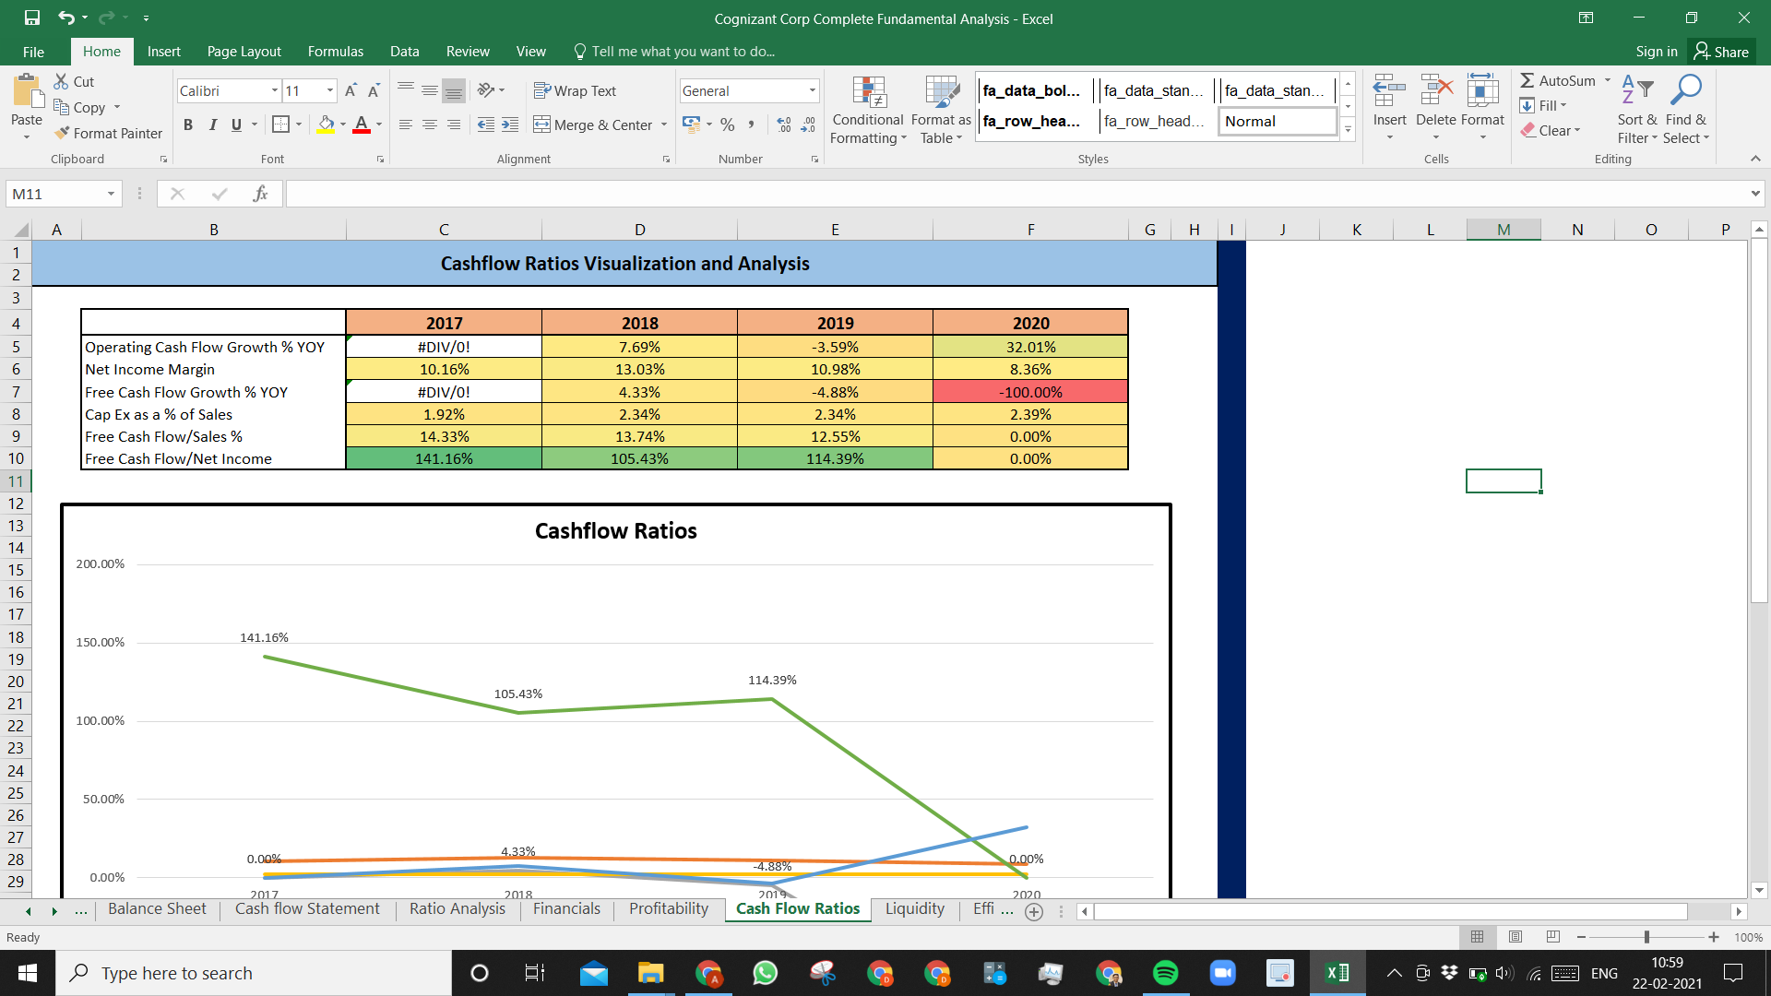Open the Name Box dropdown
This screenshot has height=996, width=1771.
(x=111, y=194)
